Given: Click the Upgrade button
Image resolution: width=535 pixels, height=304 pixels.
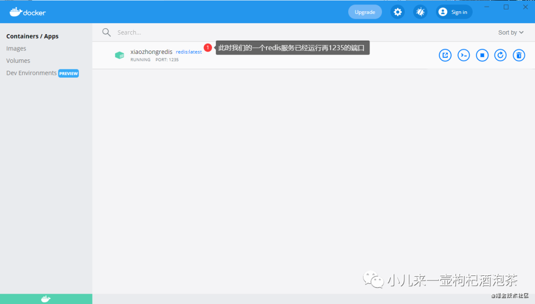Looking at the screenshot, I should (365, 12).
